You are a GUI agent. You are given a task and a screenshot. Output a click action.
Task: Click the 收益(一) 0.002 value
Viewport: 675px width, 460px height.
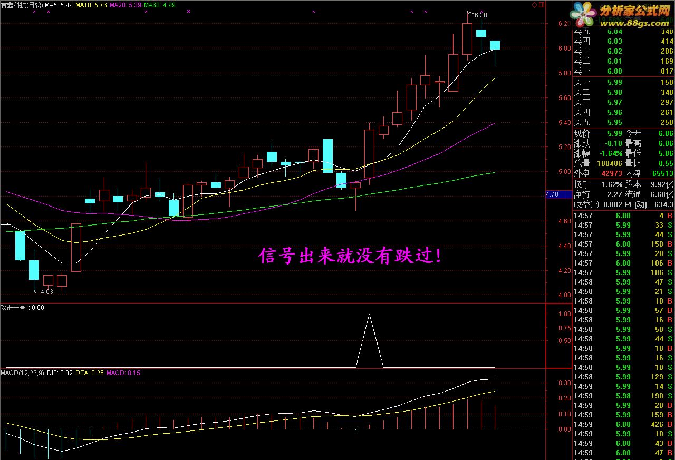(x=612, y=204)
